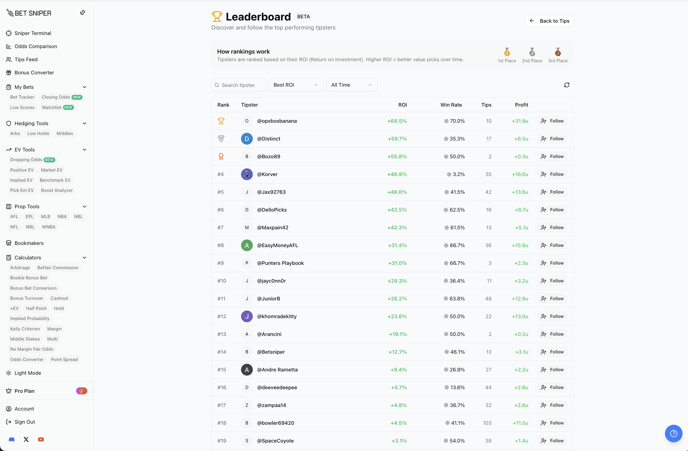The image size is (688, 451).
Task: Click the Search tipster field
Action: click(x=239, y=85)
